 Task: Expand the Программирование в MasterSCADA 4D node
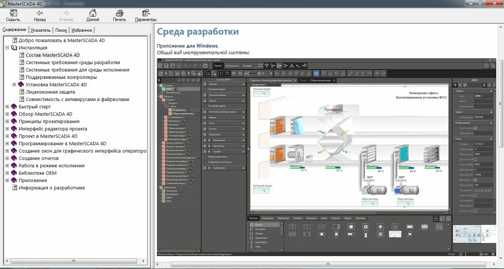pos(7,143)
